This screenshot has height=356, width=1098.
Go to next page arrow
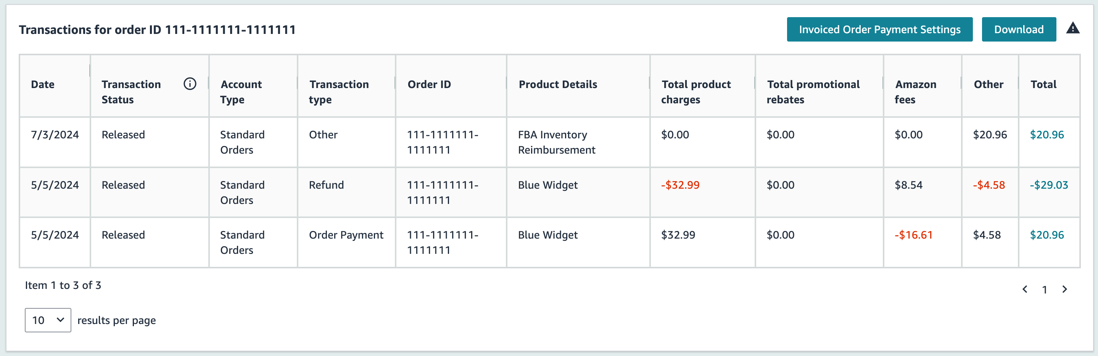(1064, 290)
